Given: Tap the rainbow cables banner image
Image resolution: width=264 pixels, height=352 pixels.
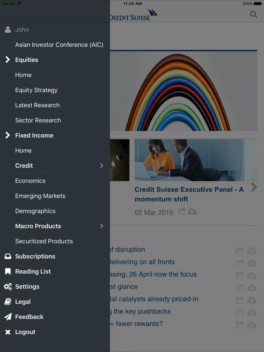Looking at the screenshot, I should coord(183,91).
